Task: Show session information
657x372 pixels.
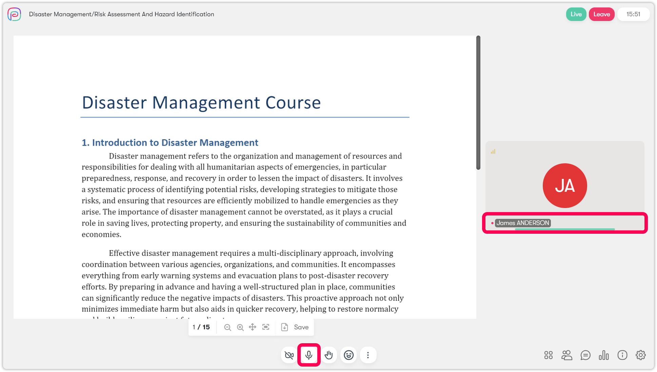Action: [x=622, y=355]
